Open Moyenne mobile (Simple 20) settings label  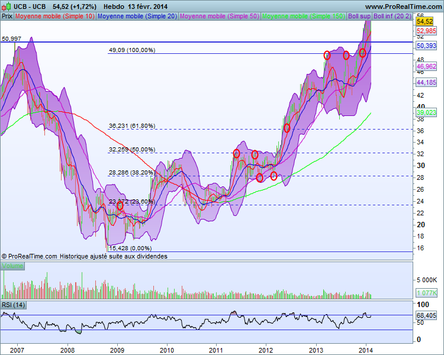(x=137, y=16)
